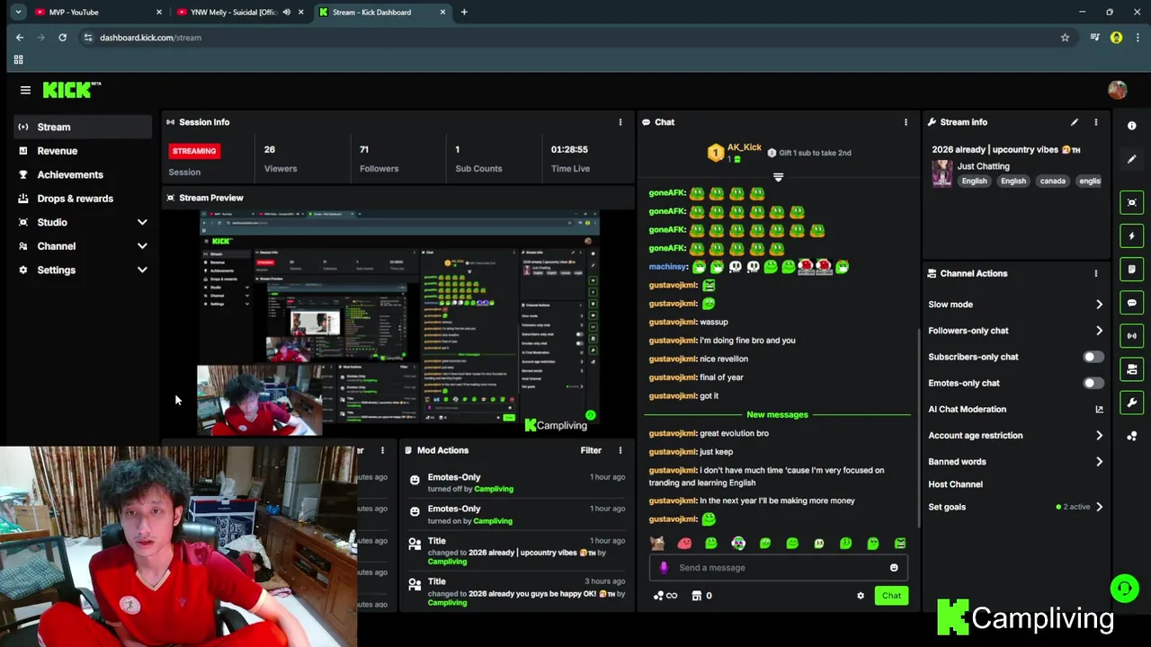1151x647 pixels.
Task: Click the green Chat send button
Action: tap(891, 596)
